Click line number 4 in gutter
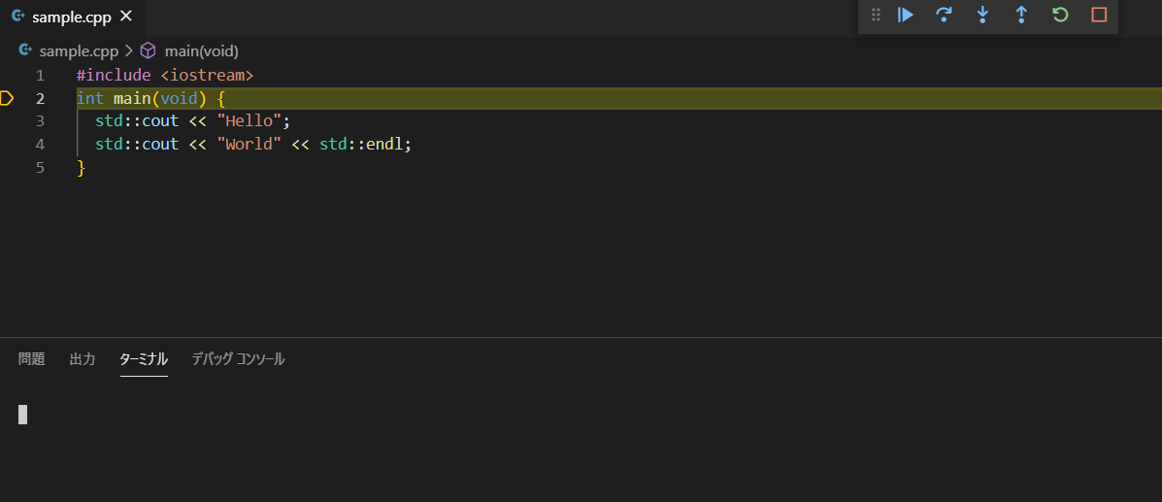Image resolution: width=1162 pixels, height=502 pixels. click(x=40, y=144)
